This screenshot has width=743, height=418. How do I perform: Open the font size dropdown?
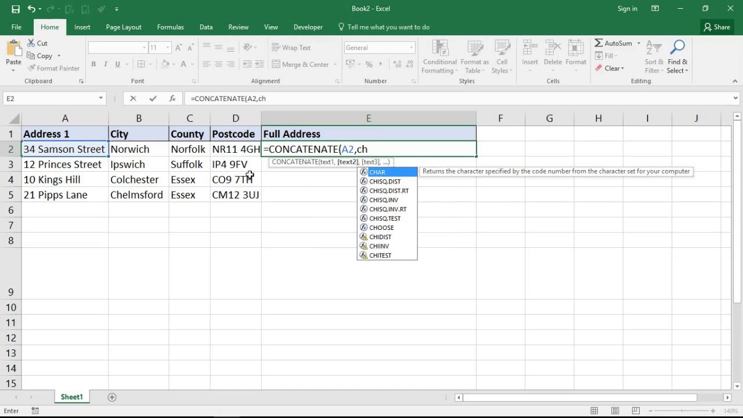(168, 48)
